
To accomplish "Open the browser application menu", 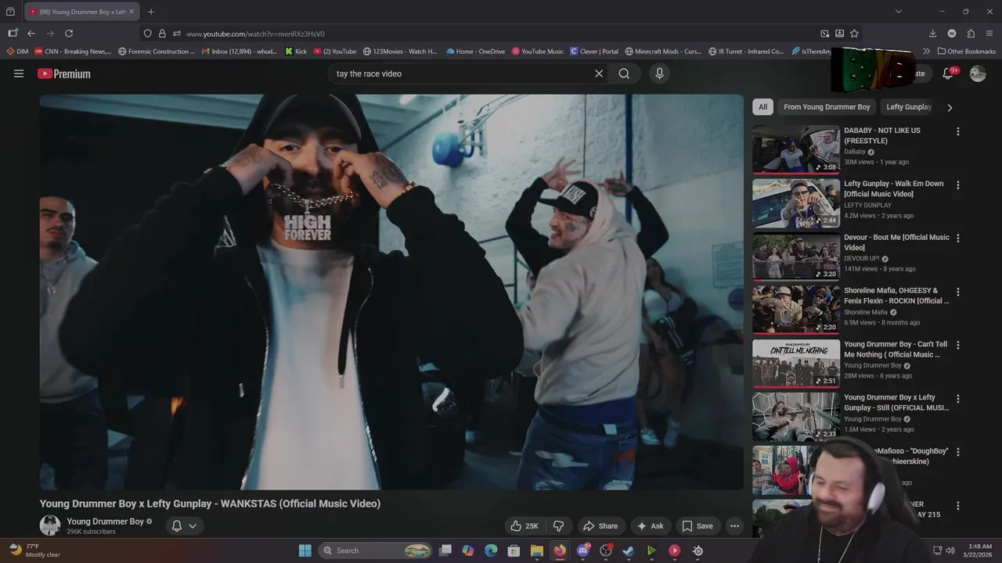I will coord(989,34).
